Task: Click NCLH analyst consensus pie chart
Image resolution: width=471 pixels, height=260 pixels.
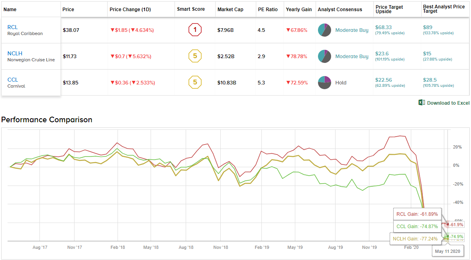Action: (x=324, y=56)
